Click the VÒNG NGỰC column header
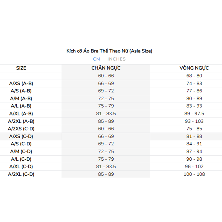Image resolution: width=222 pixels, height=222 pixels. [x=194, y=68]
